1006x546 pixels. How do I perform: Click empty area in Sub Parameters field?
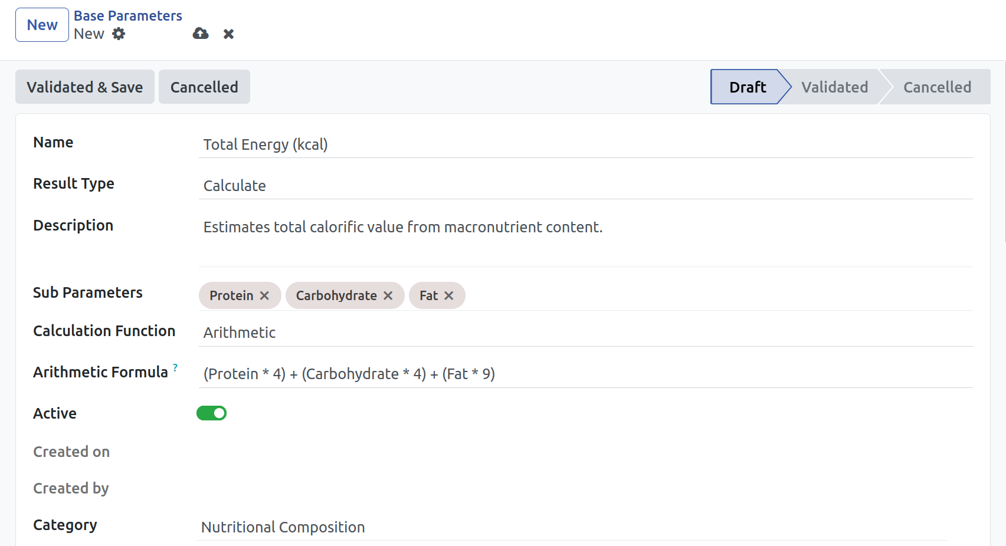tap(719, 295)
